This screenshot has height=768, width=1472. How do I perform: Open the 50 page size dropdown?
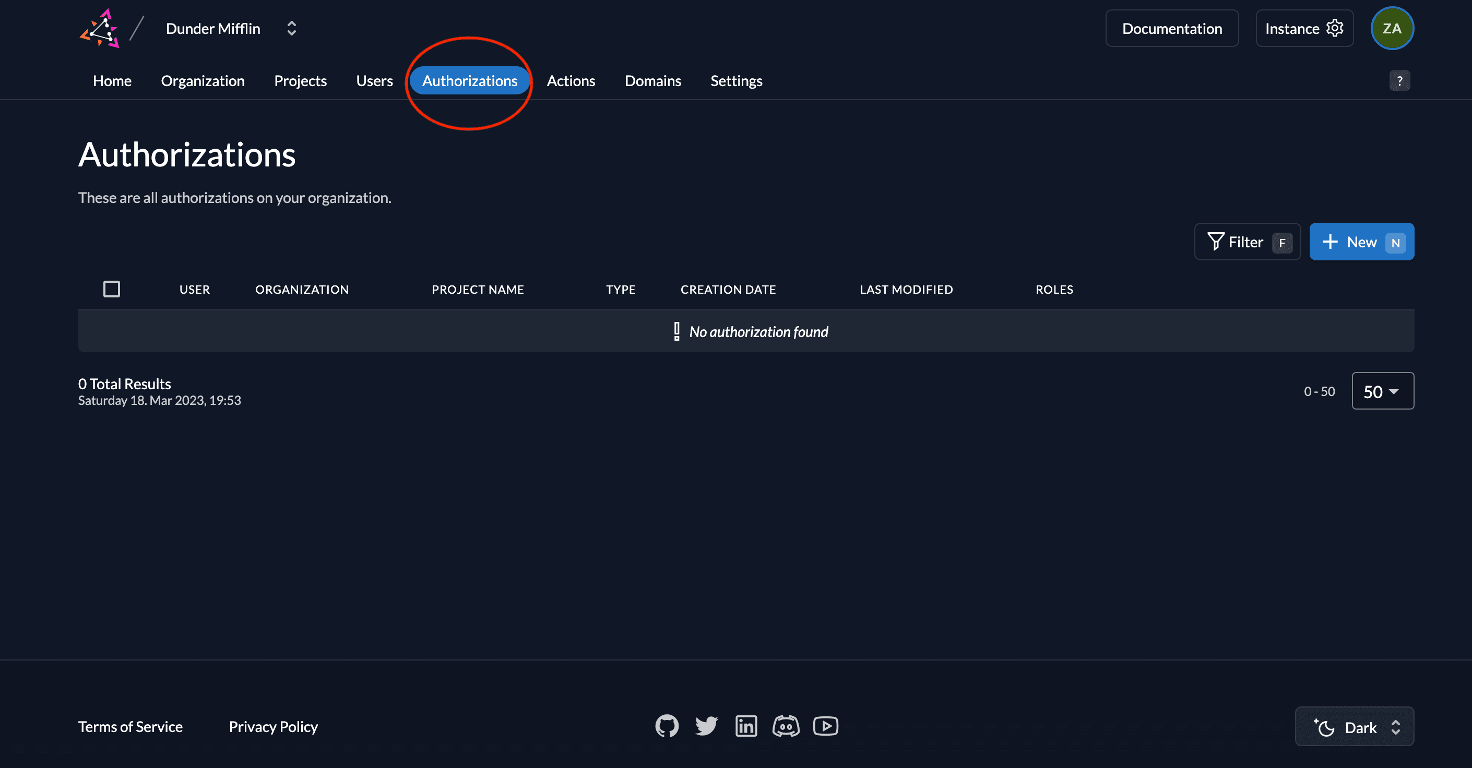point(1382,391)
